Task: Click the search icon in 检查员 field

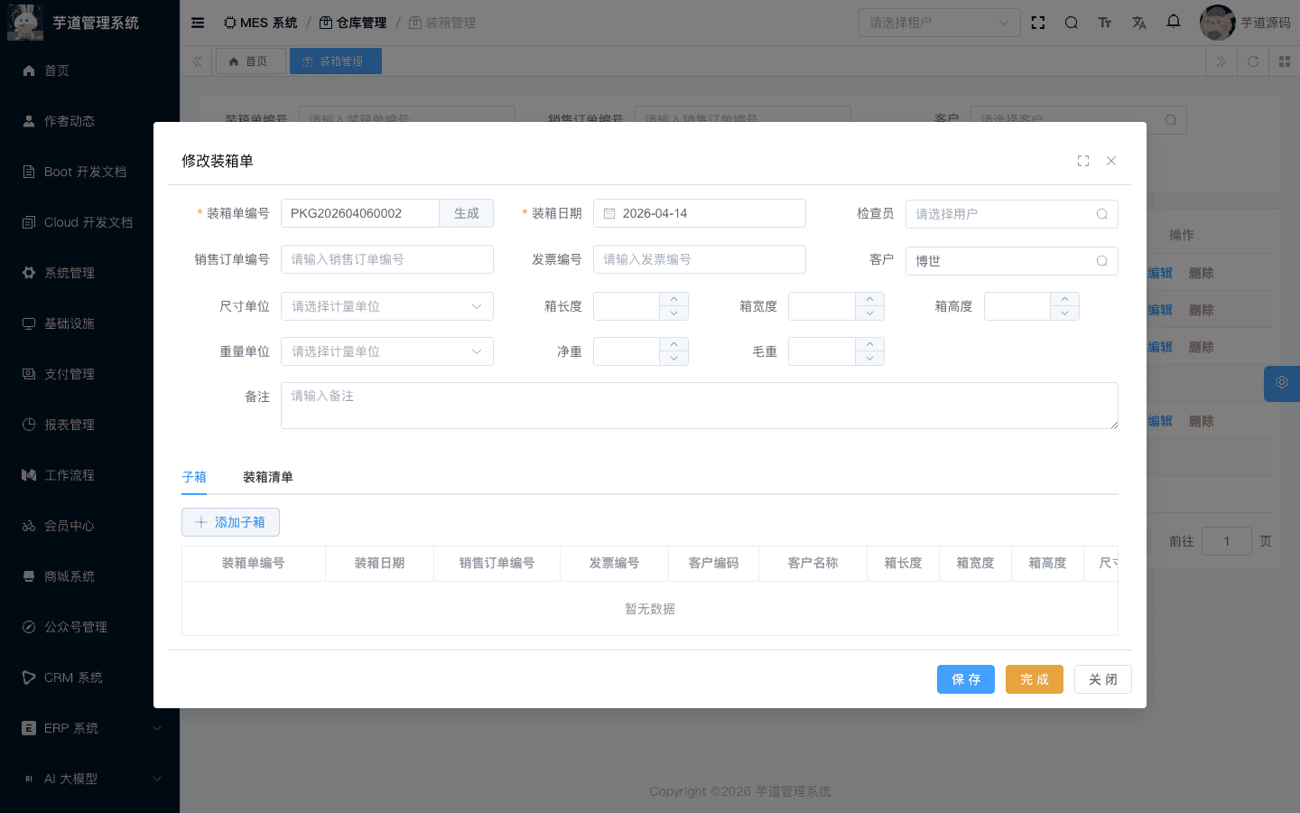Action: (x=1101, y=214)
